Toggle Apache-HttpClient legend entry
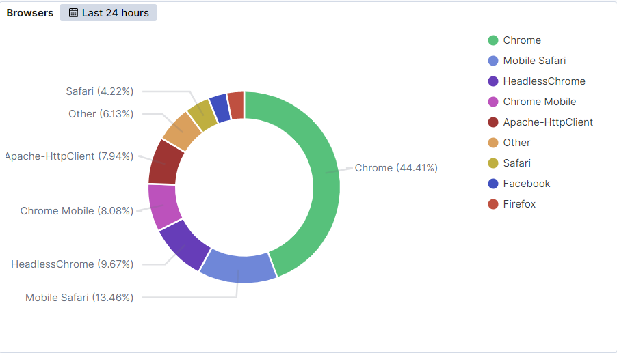The width and height of the screenshot is (617, 353). pyautogui.click(x=547, y=122)
